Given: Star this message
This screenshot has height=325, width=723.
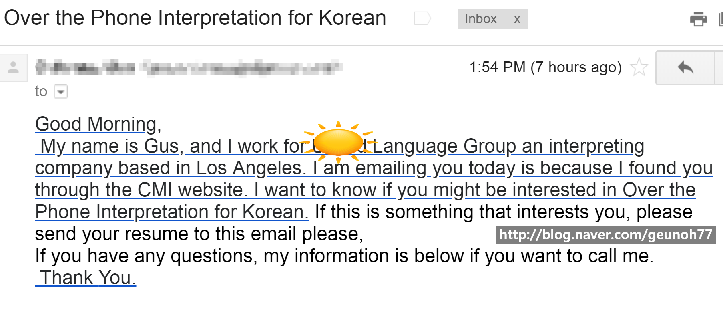Looking at the screenshot, I should click(x=639, y=67).
